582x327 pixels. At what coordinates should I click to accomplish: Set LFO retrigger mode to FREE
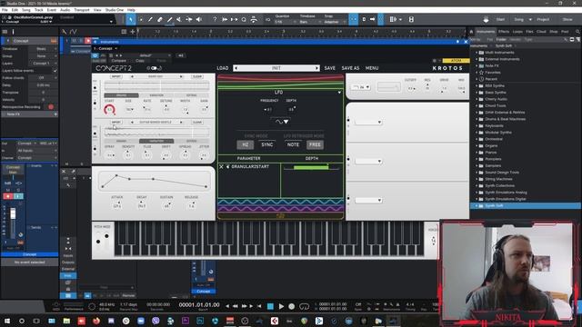coord(315,144)
